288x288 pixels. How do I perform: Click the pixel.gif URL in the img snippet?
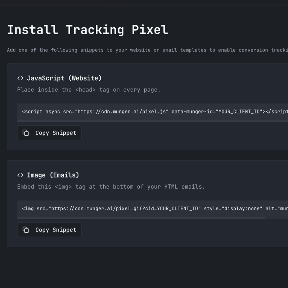coord(104,209)
